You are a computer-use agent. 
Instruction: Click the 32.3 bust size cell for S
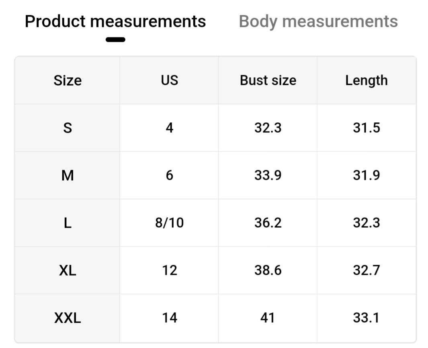(x=268, y=128)
